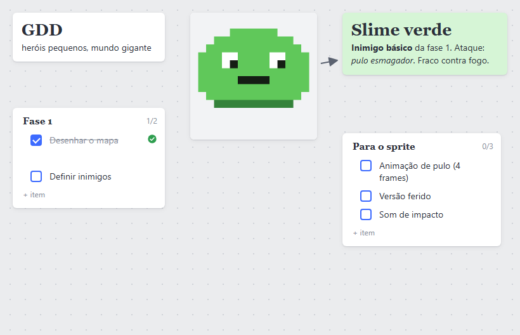
Task: Check off Som de impacto
Action: click(x=366, y=214)
